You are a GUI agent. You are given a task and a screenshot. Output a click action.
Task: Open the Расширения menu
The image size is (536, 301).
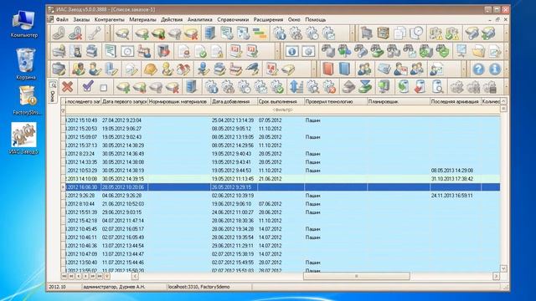(268, 20)
